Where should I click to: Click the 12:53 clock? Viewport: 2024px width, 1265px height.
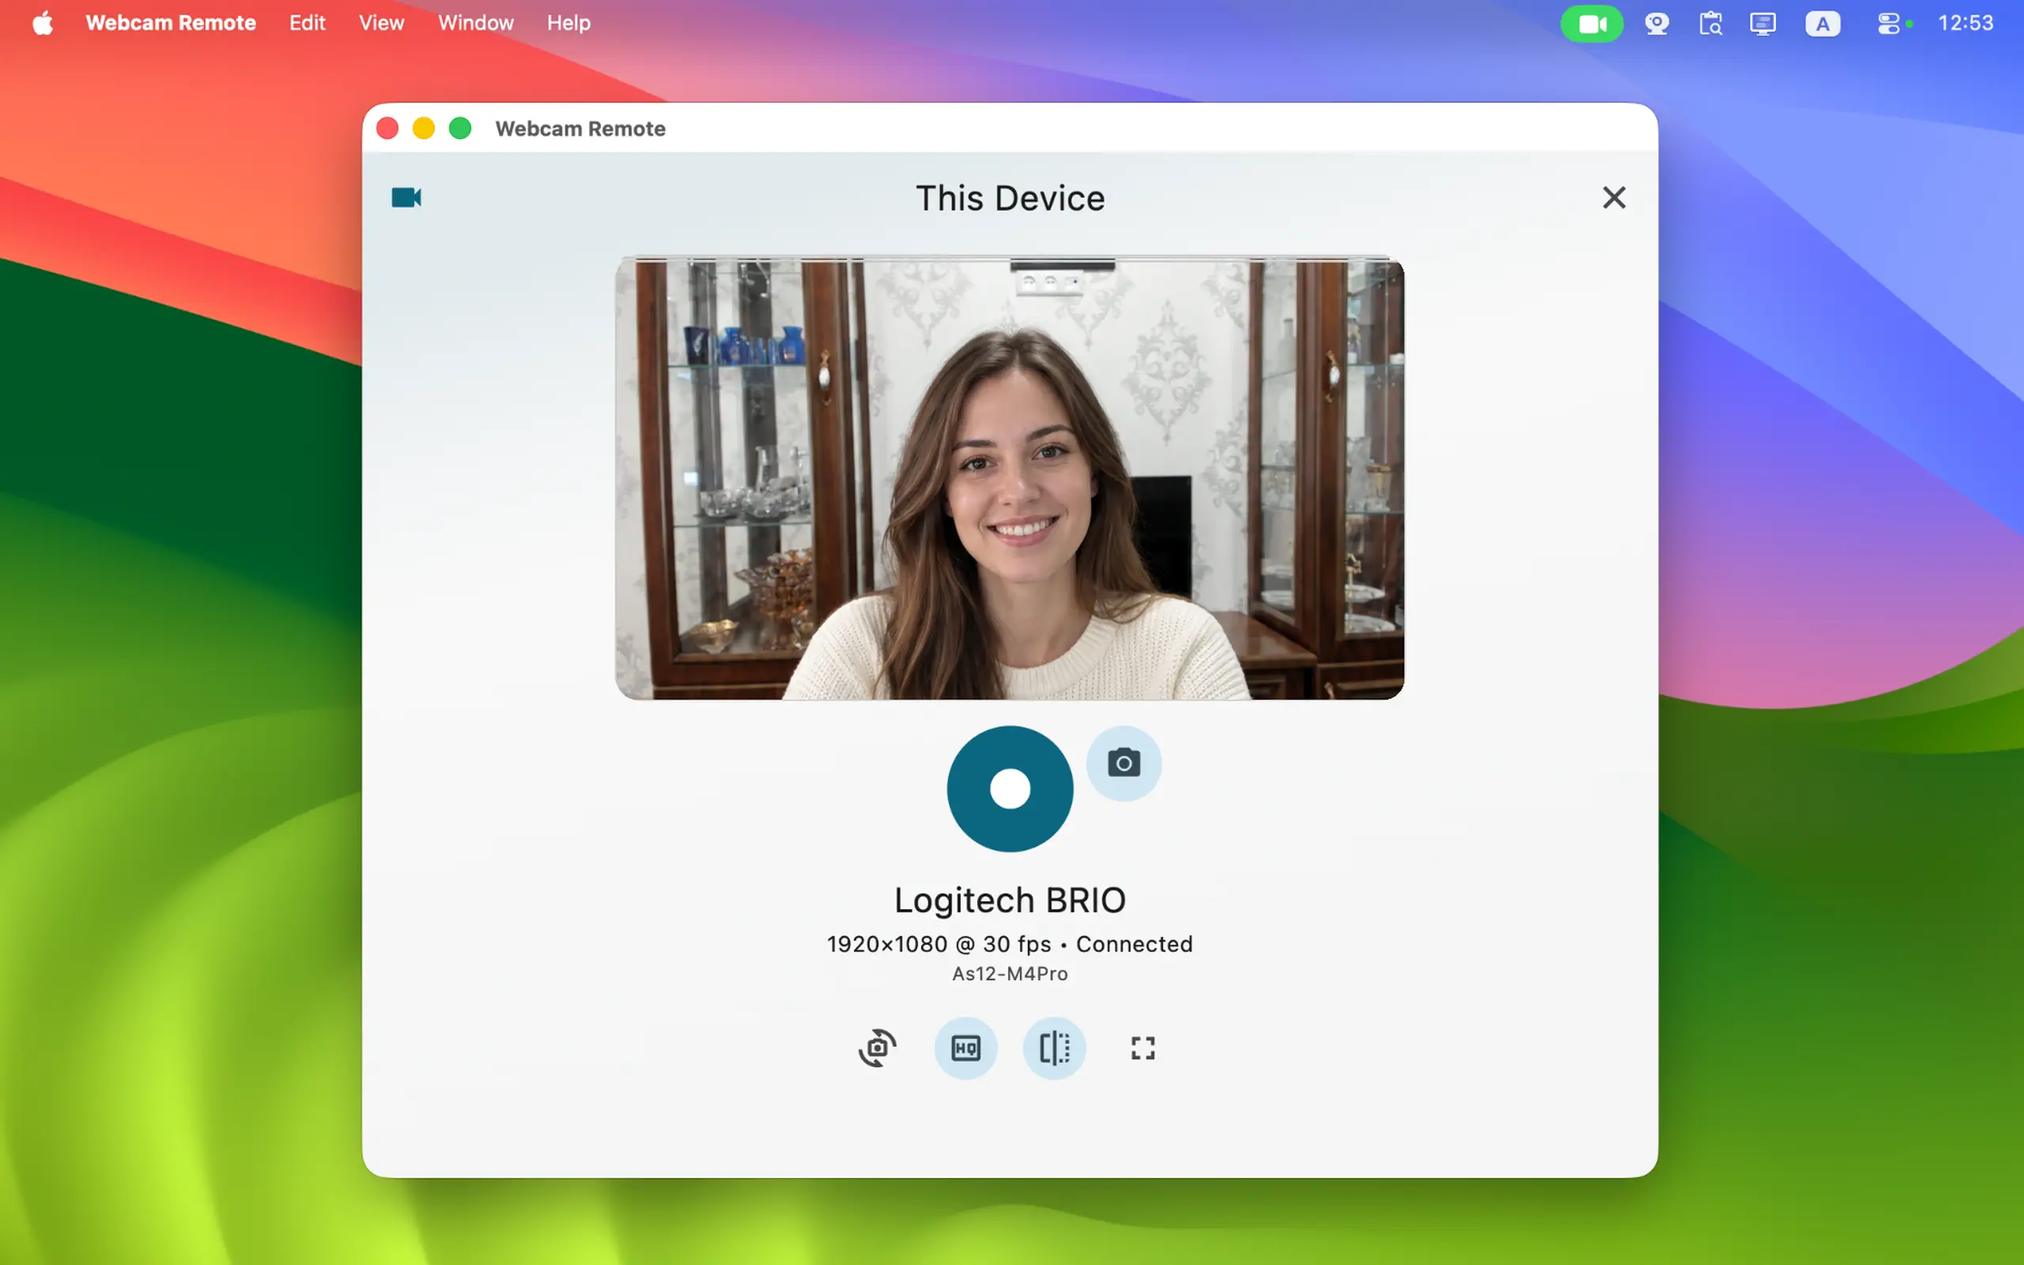pos(1965,23)
